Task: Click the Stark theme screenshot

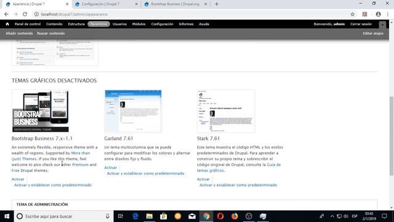Action: (x=226, y=111)
